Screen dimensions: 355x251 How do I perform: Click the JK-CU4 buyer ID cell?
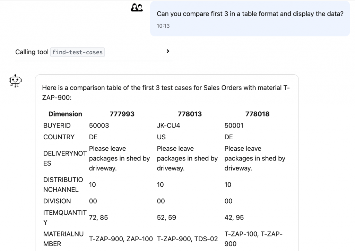click(168, 125)
